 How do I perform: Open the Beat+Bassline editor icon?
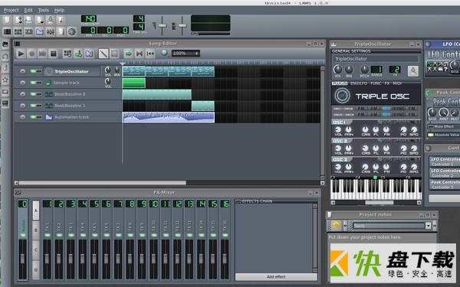(x=18, y=31)
